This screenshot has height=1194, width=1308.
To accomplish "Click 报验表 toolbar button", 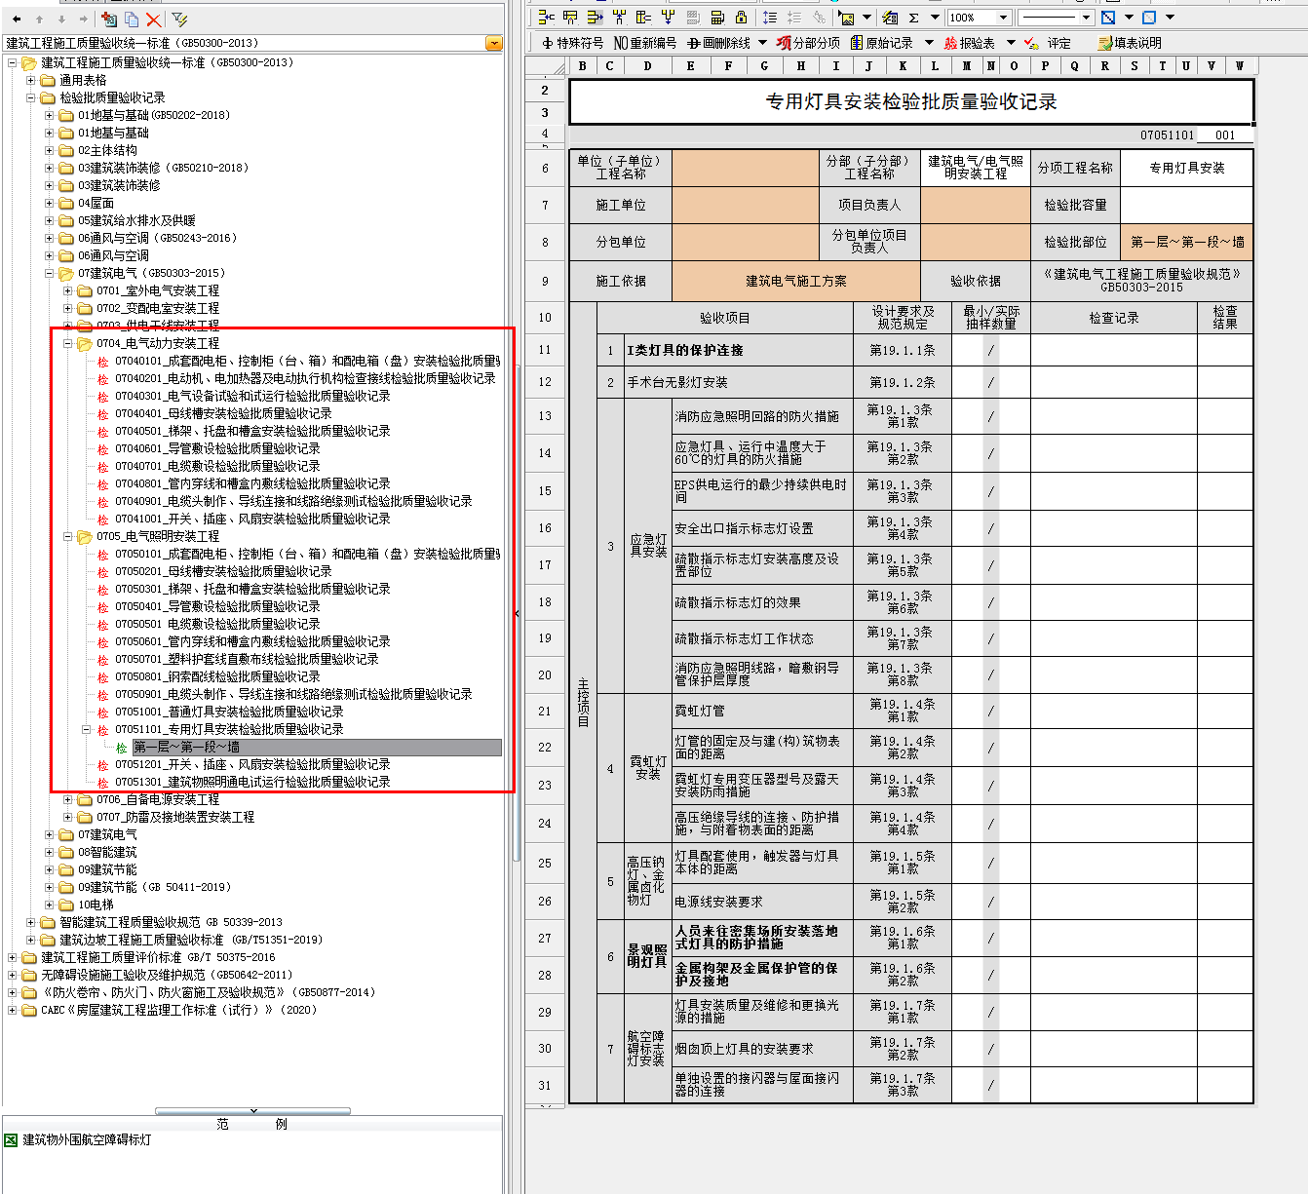I will click(970, 43).
